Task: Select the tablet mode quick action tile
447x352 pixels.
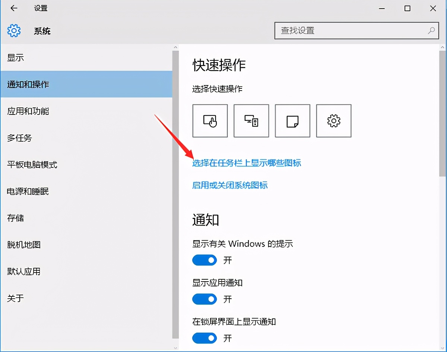Action: [210, 120]
